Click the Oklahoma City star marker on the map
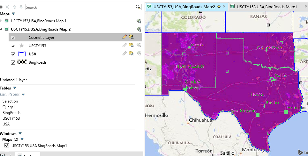The height and width of the screenshot is (156, 308). (267, 50)
